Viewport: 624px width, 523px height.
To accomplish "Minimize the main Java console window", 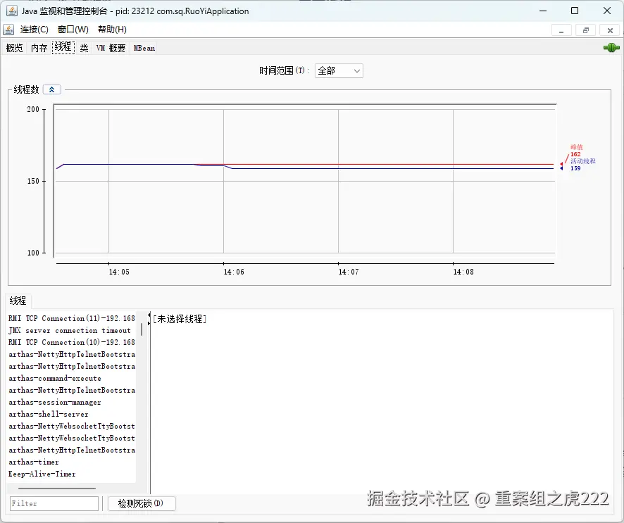I will [543, 11].
